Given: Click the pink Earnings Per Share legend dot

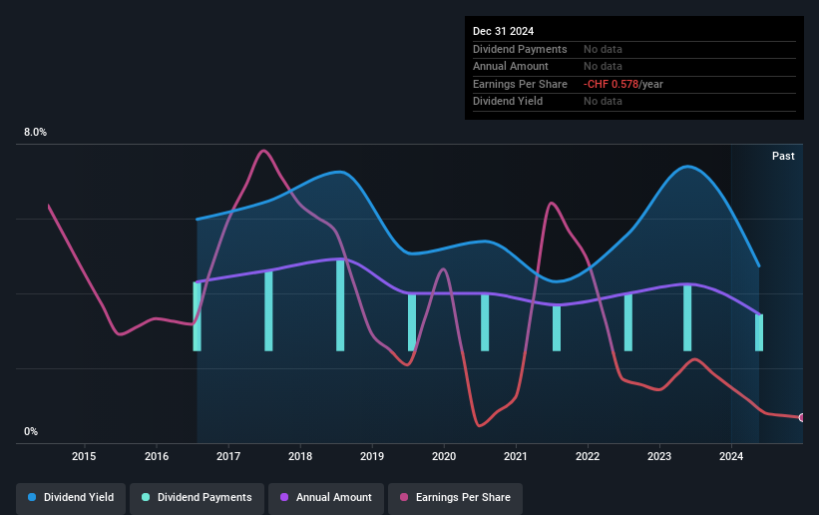Looking at the screenshot, I should coord(404,497).
